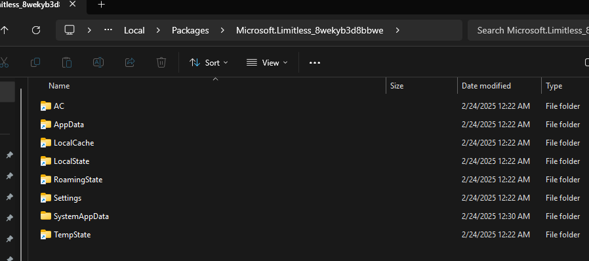Click the Refresh icon
The width and height of the screenshot is (589, 261).
tap(36, 30)
